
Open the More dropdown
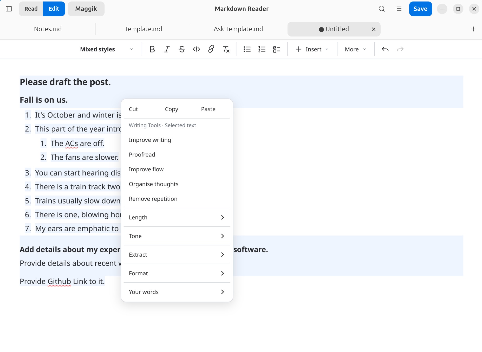[x=355, y=49]
